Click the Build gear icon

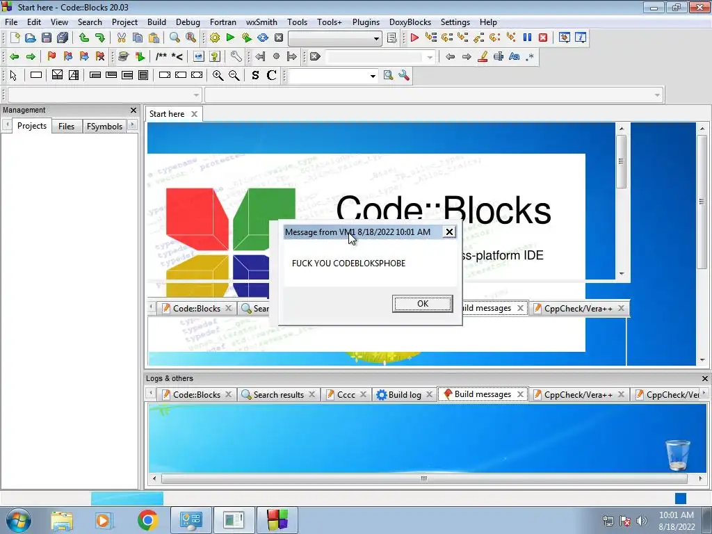click(214, 38)
